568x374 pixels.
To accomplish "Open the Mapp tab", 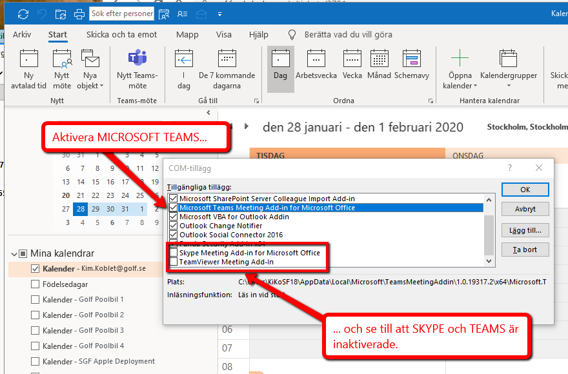I will 187,34.
